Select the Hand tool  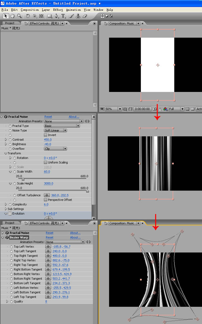(x=13, y=16)
